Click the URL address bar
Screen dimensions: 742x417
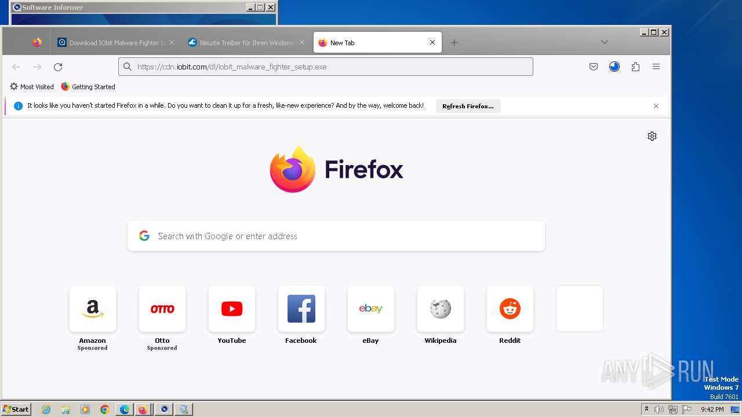(x=326, y=67)
